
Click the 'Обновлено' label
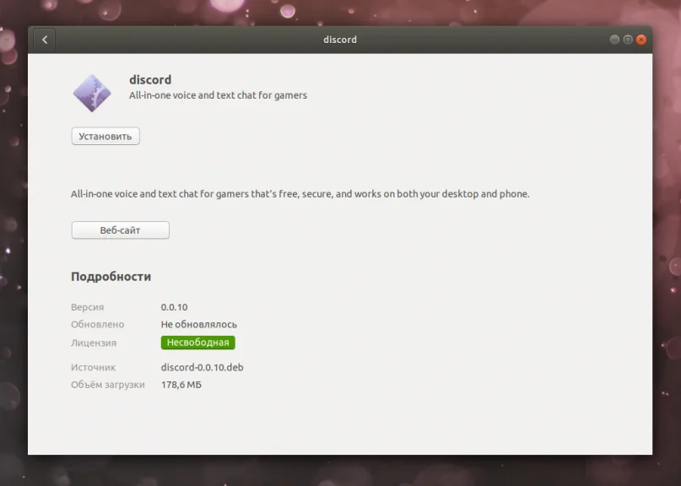pyautogui.click(x=98, y=325)
